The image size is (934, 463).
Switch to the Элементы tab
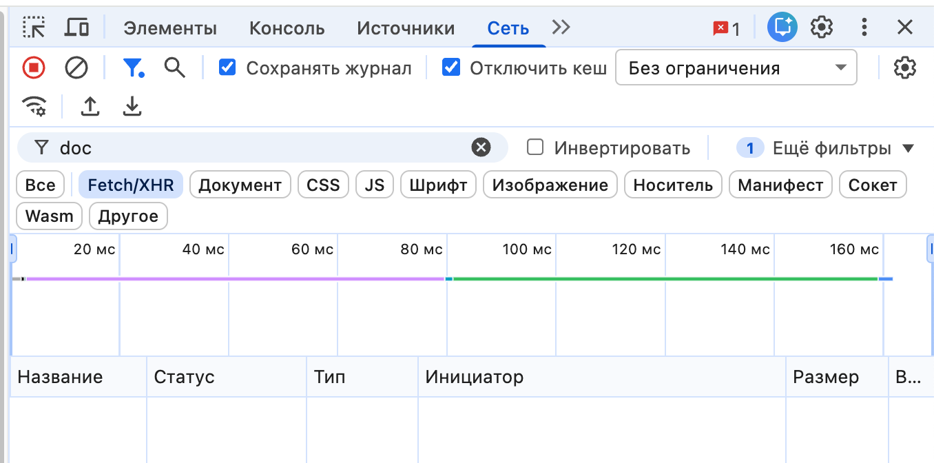[169, 28]
